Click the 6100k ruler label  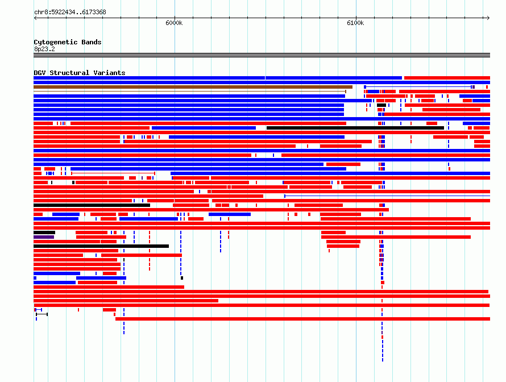[355, 23]
